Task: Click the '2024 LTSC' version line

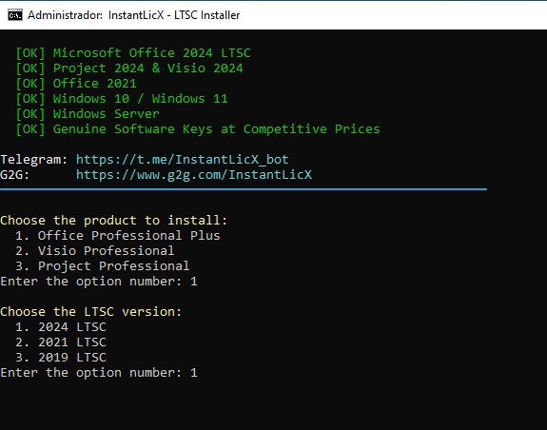Action: click(x=61, y=326)
